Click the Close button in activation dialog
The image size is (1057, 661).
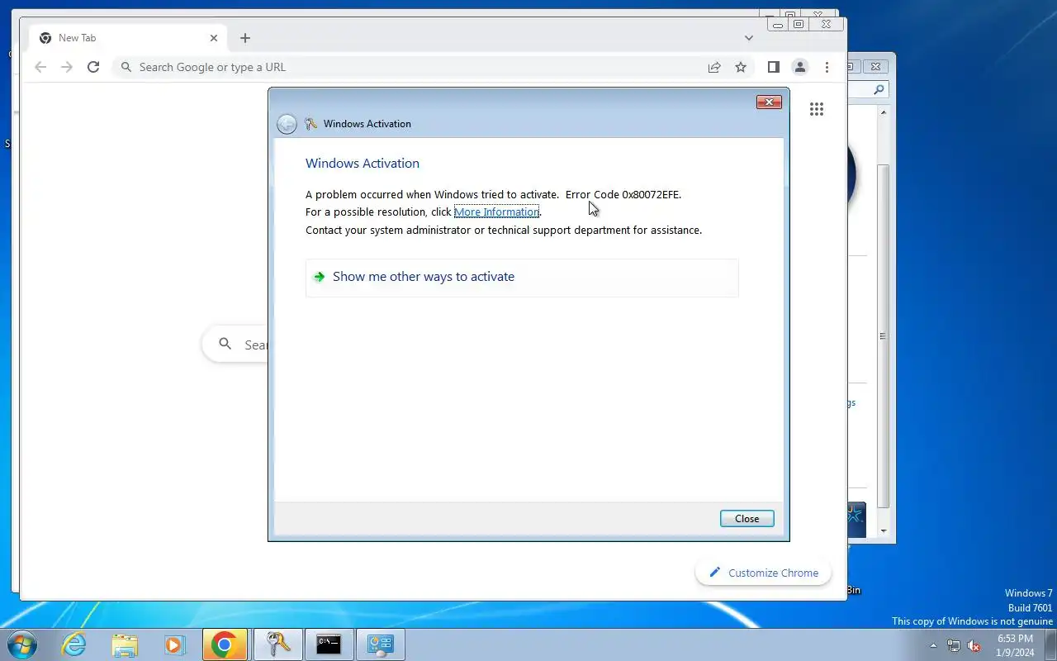click(x=747, y=519)
